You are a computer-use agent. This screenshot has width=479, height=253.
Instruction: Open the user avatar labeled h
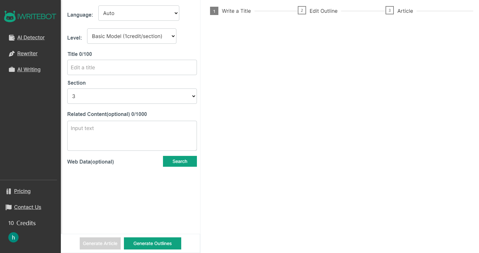pyautogui.click(x=13, y=237)
